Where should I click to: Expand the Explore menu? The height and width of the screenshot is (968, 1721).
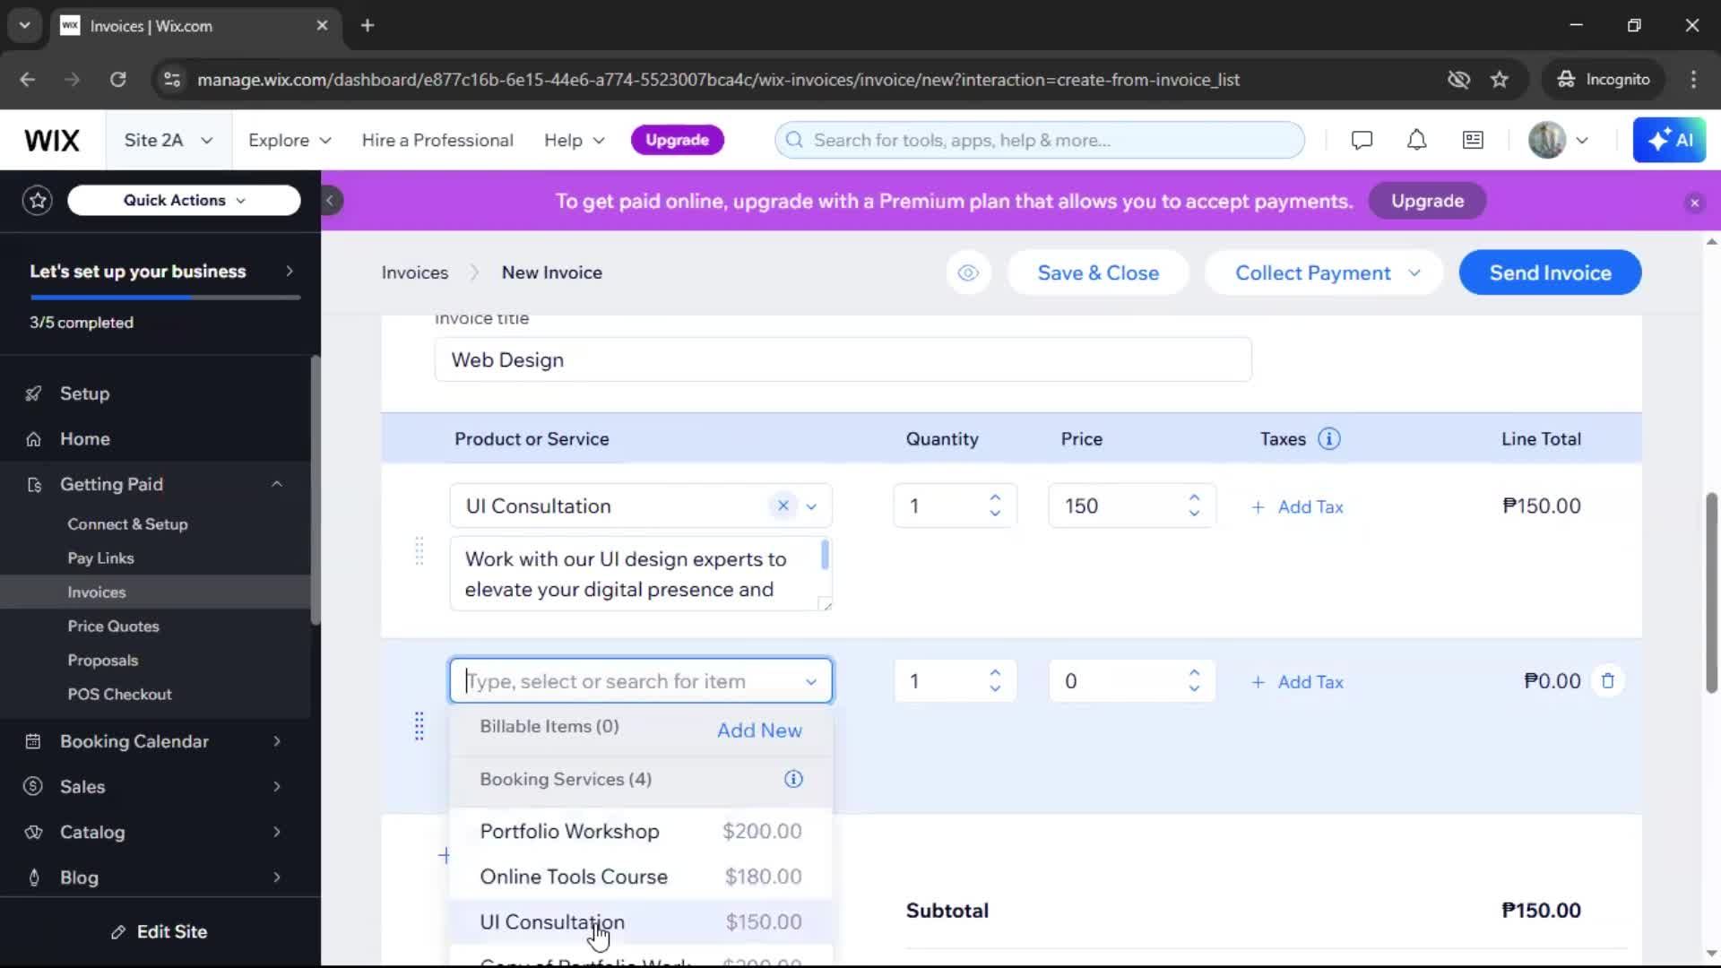tap(290, 140)
